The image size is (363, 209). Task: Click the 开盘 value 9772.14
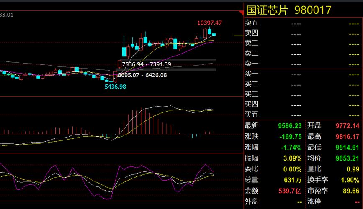347,126
